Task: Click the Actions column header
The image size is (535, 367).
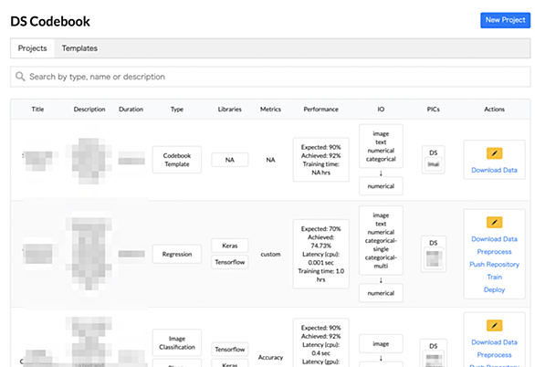Action: click(x=494, y=110)
